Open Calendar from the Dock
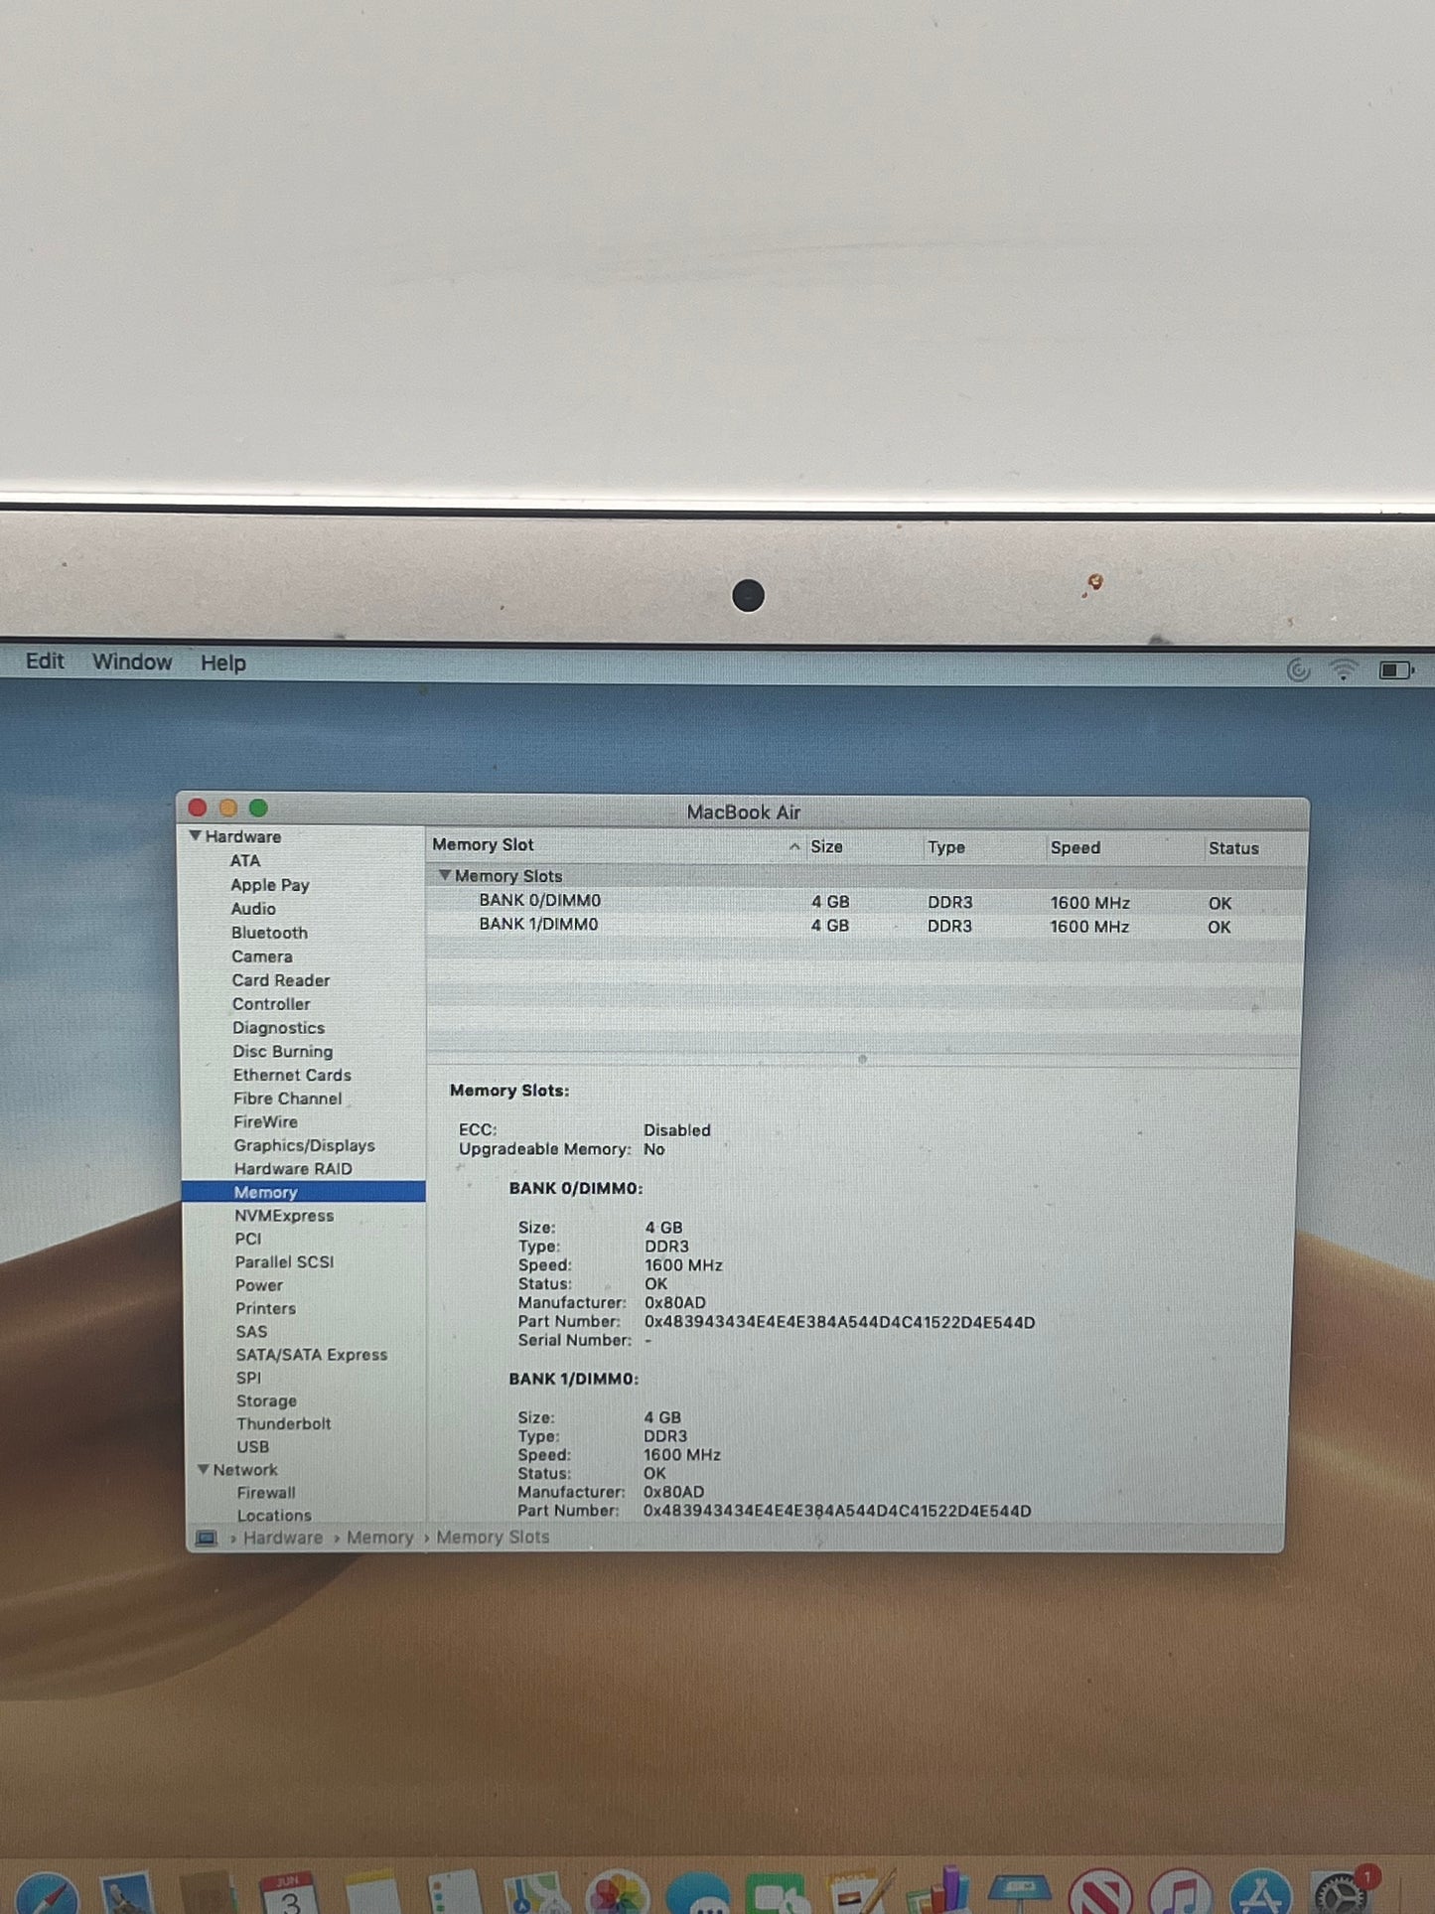The width and height of the screenshot is (1435, 1914). point(289,1895)
